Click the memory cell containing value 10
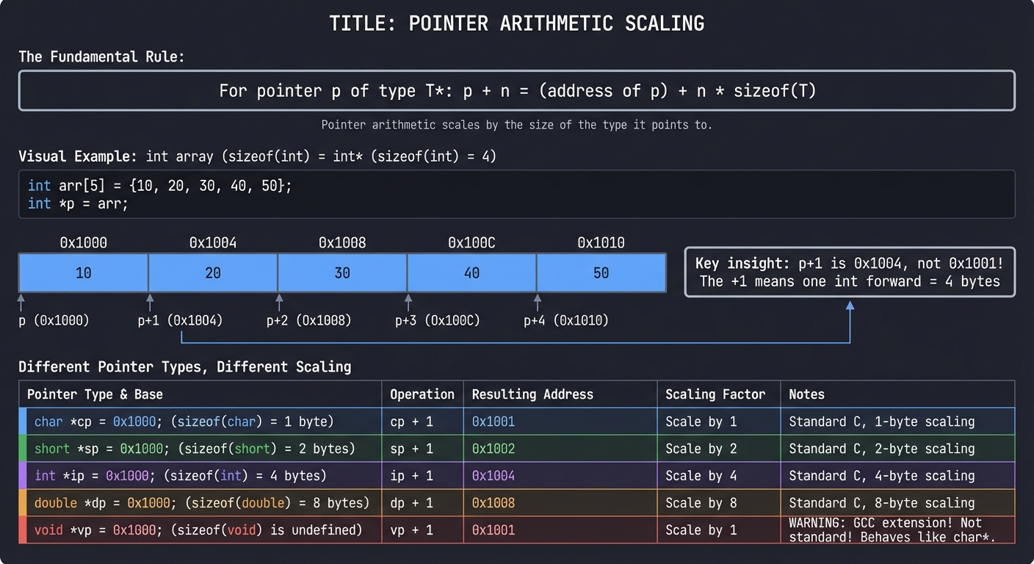Viewport: 1034px width, 564px height. [83, 272]
